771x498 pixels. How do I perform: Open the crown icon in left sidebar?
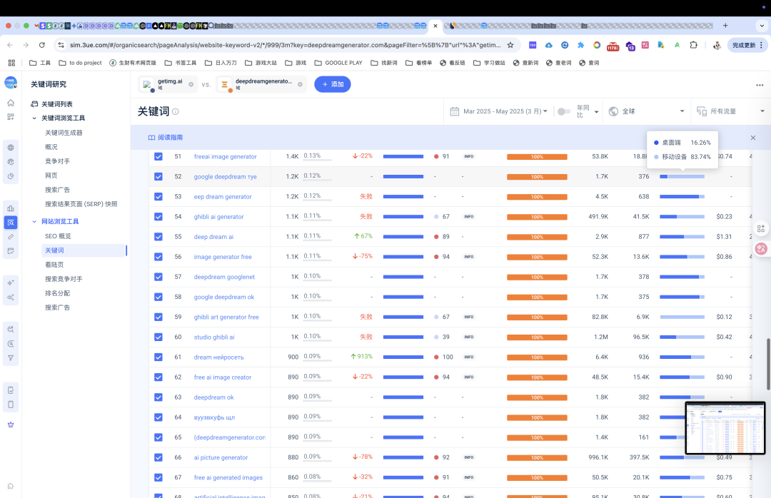click(11, 425)
